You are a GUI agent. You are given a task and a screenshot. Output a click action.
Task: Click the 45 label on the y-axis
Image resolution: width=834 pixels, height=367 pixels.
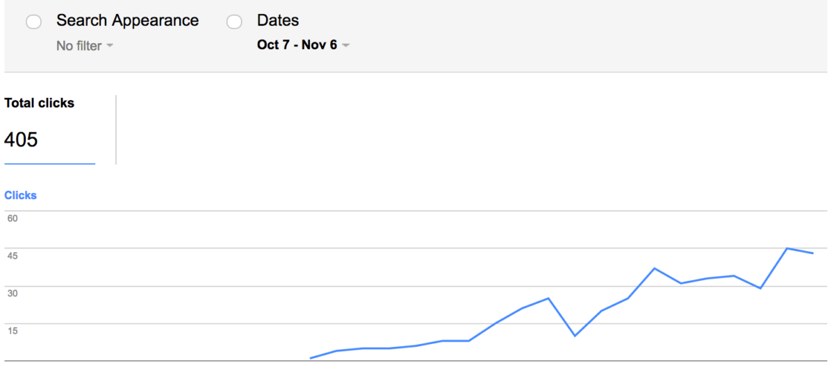(x=13, y=256)
